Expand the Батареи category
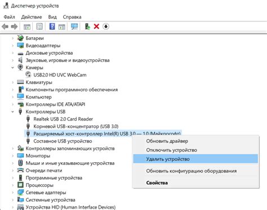Image resolution: width=267 pixels, height=210 pixels. click(x=12, y=38)
